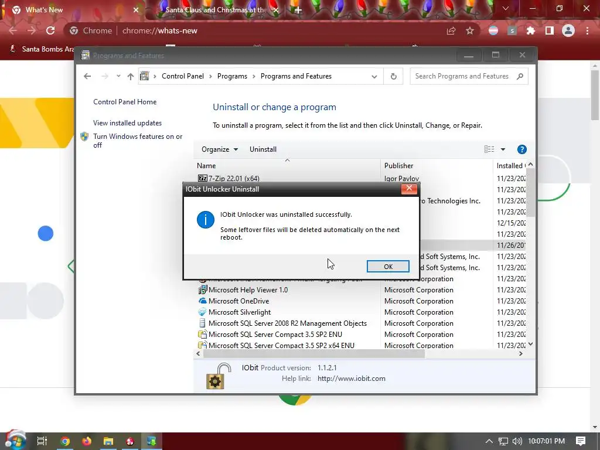Click the horizontal scrollbar right arrow

tap(520, 353)
